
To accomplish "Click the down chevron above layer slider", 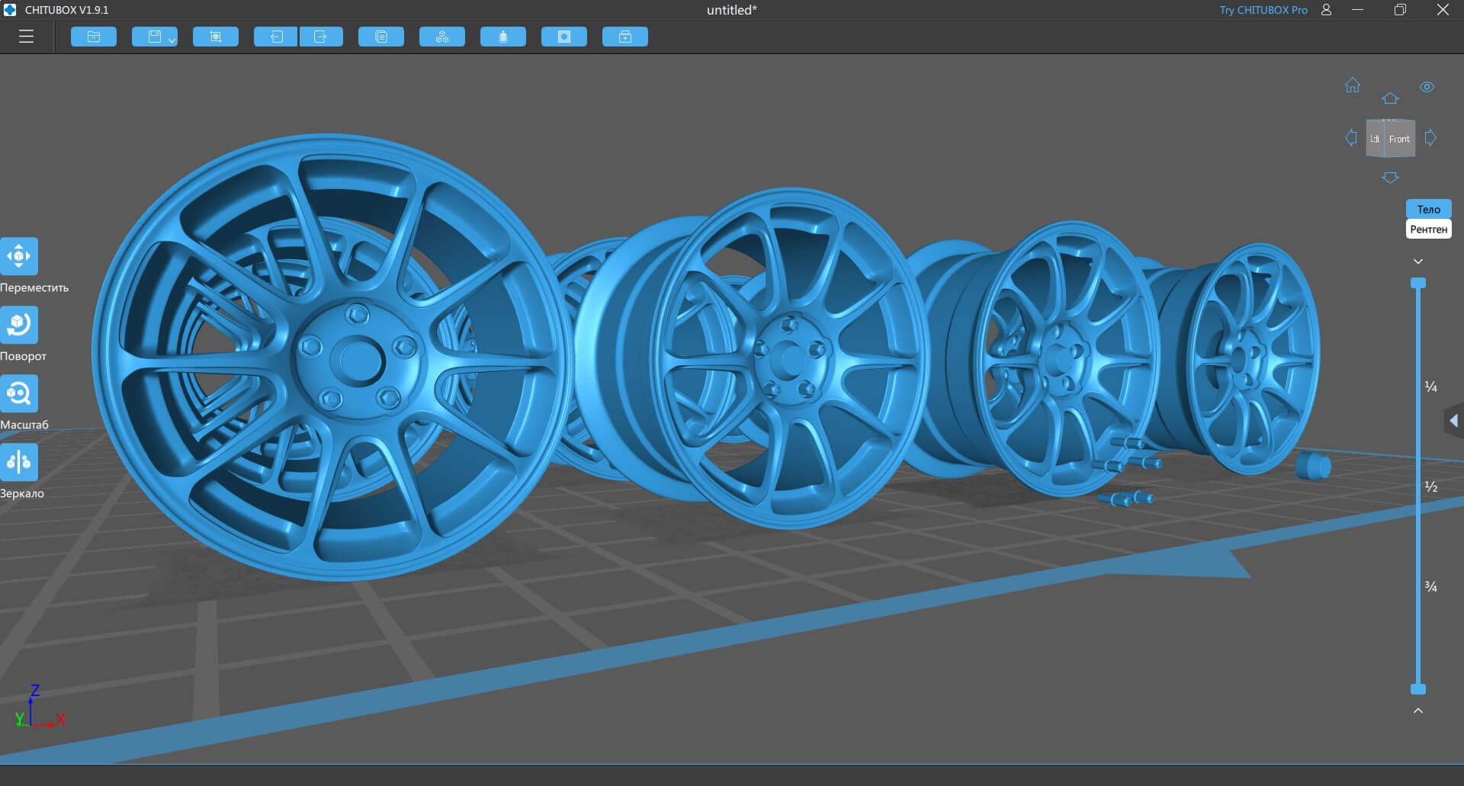I will (1418, 261).
